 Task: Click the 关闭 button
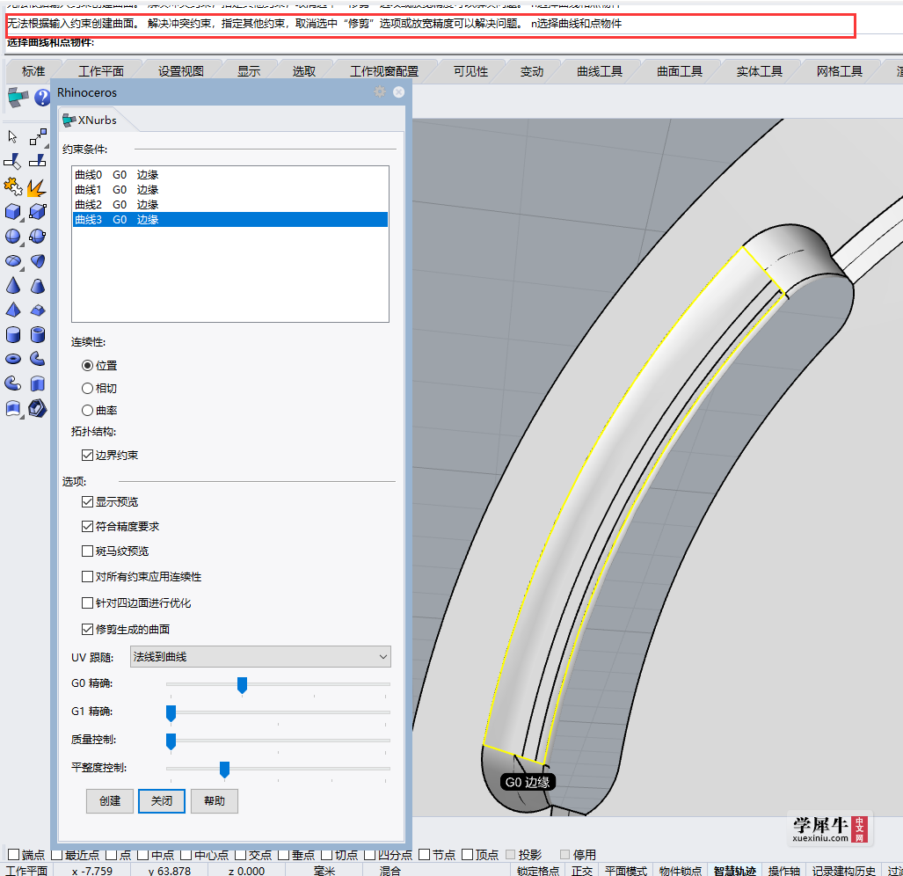click(162, 801)
